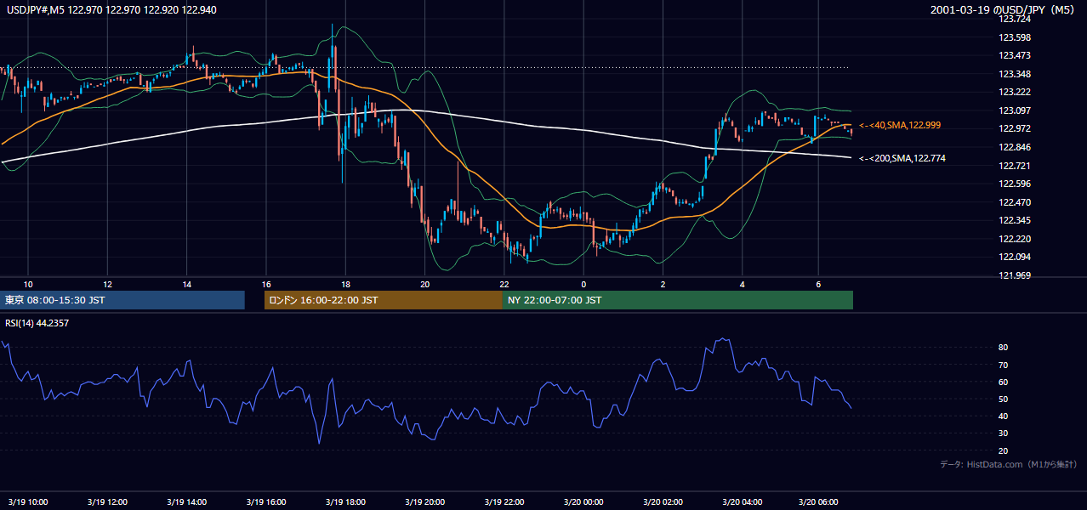The width and height of the screenshot is (1087, 510).
Task: Click RSI scale value 20
Action: pyautogui.click(x=1004, y=450)
